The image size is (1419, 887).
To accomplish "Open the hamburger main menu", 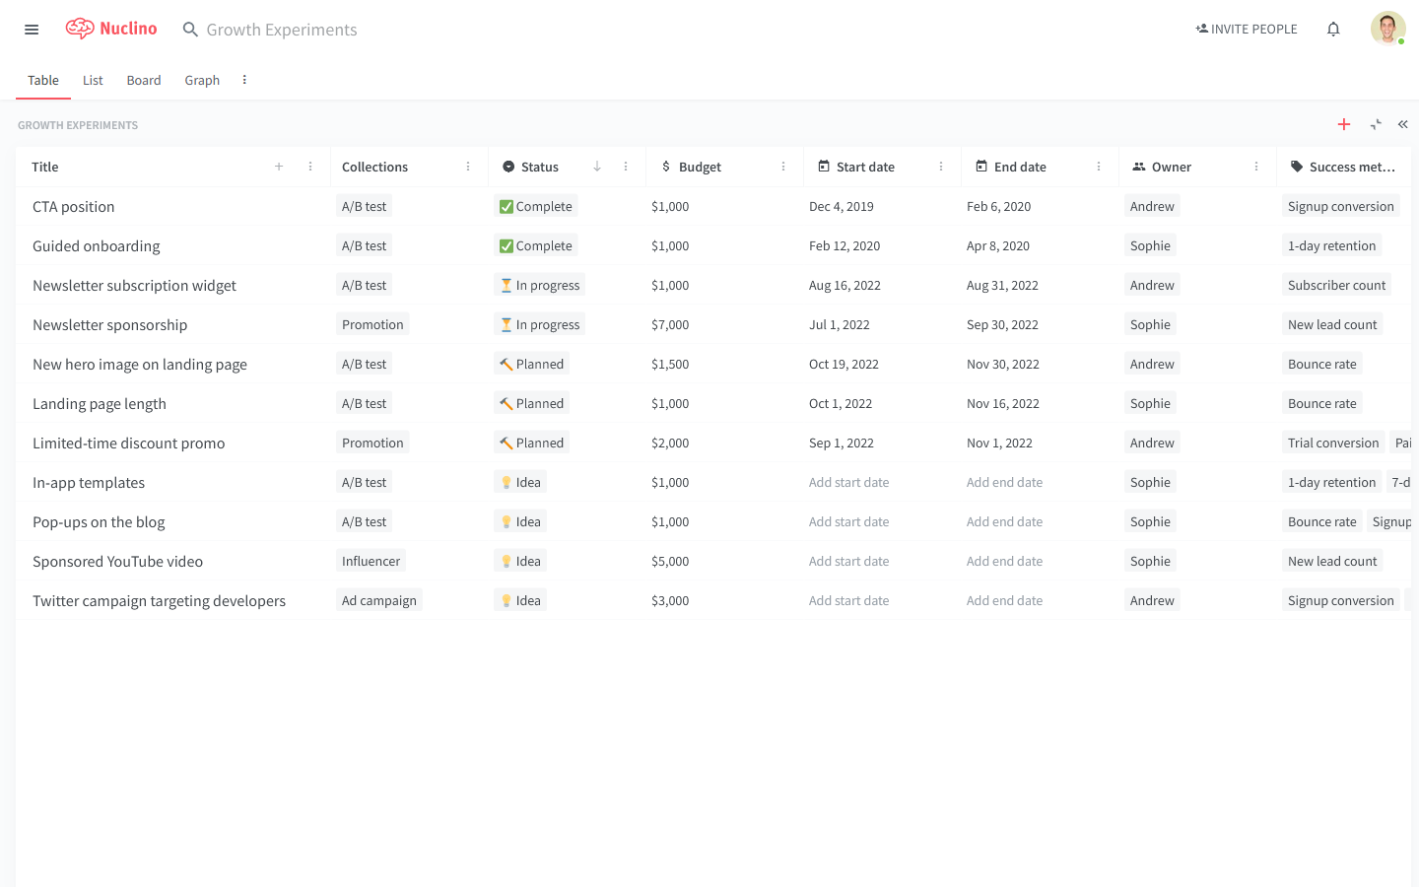I will click(32, 30).
